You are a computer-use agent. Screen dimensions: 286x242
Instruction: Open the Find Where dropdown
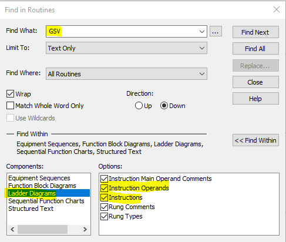coord(126,74)
